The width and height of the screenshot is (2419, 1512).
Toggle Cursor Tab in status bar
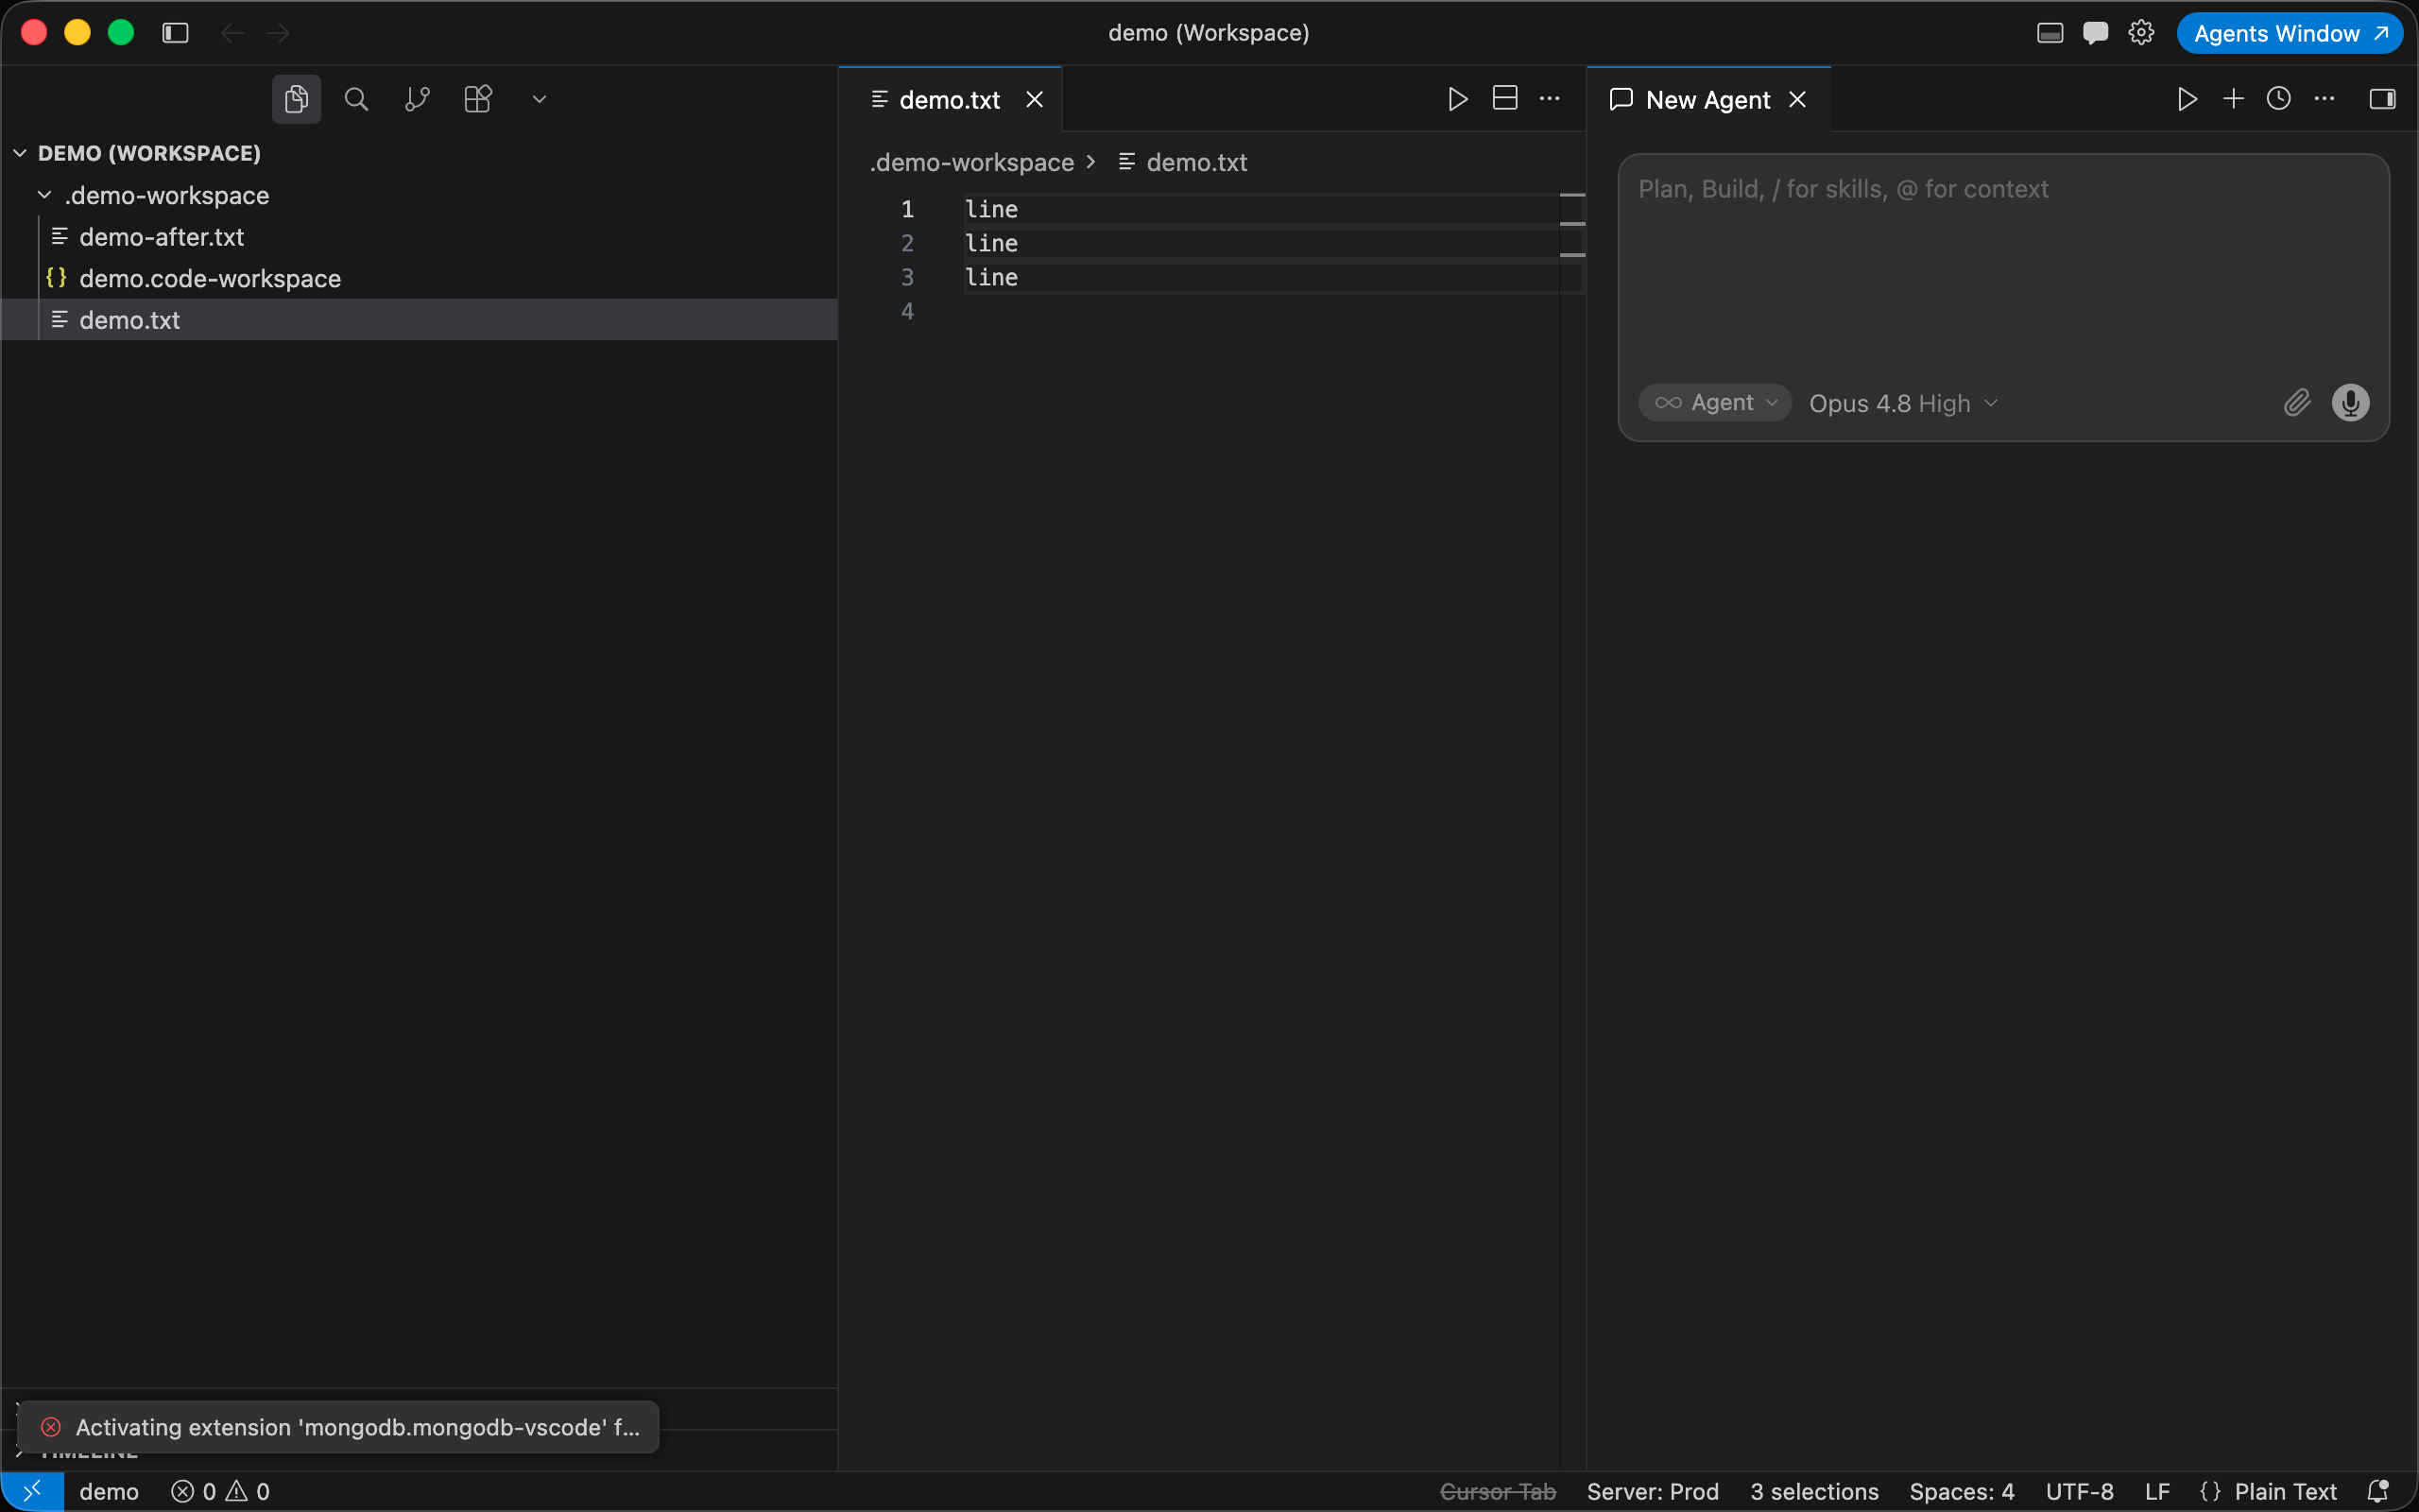pyautogui.click(x=1498, y=1491)
